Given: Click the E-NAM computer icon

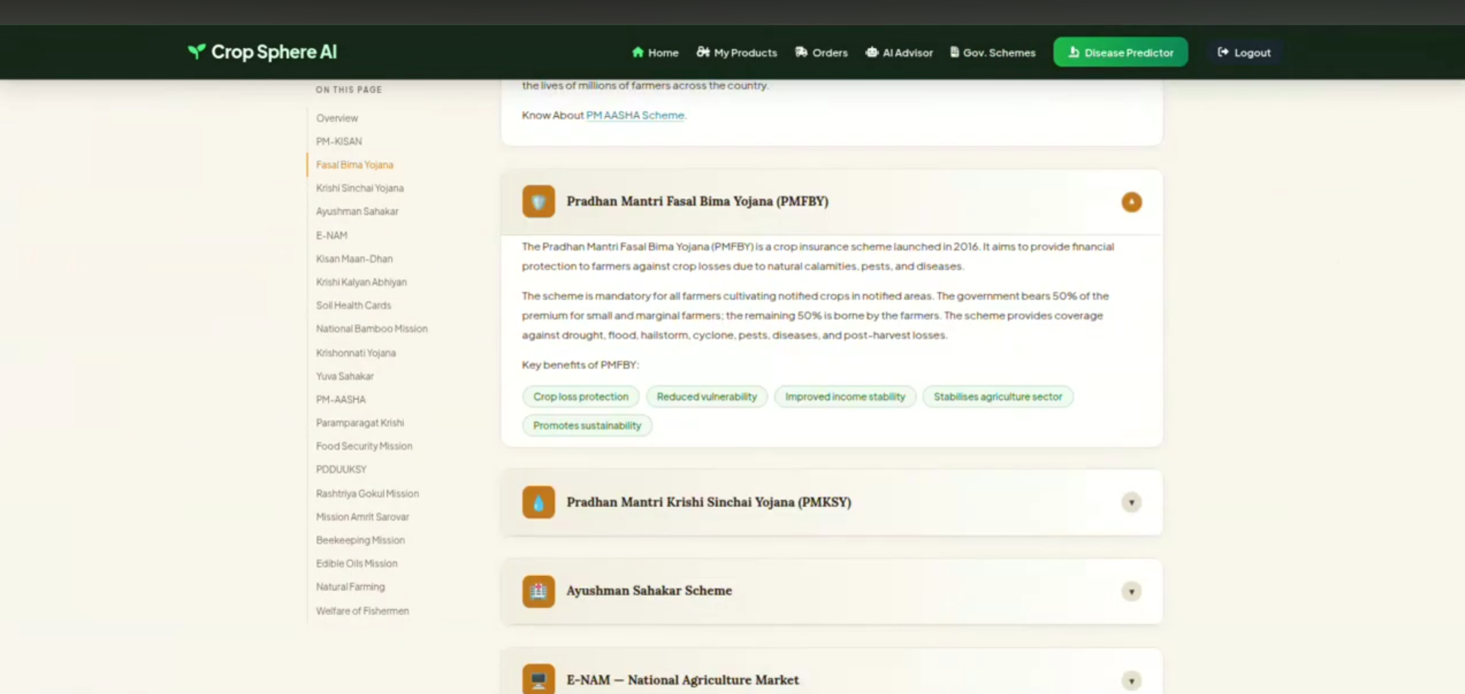Looking at the screenshot, I should coord(538,679).
